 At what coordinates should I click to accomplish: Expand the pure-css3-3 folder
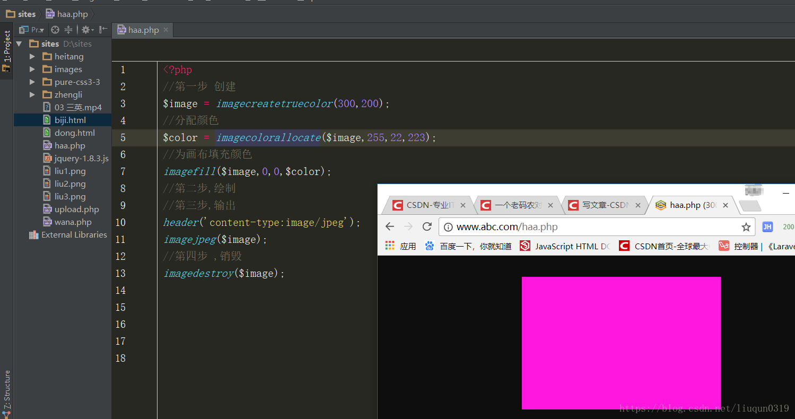(x=32, y=82)
